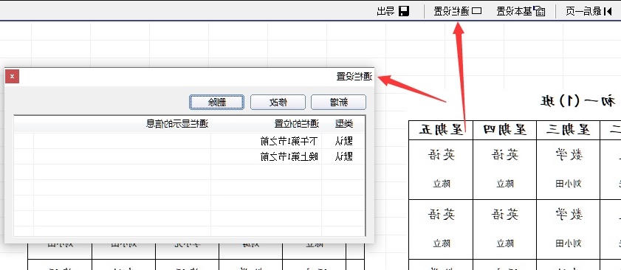Select 陈立 under 星期五 first period
This screenshot has height=270, width=621.
441,184
